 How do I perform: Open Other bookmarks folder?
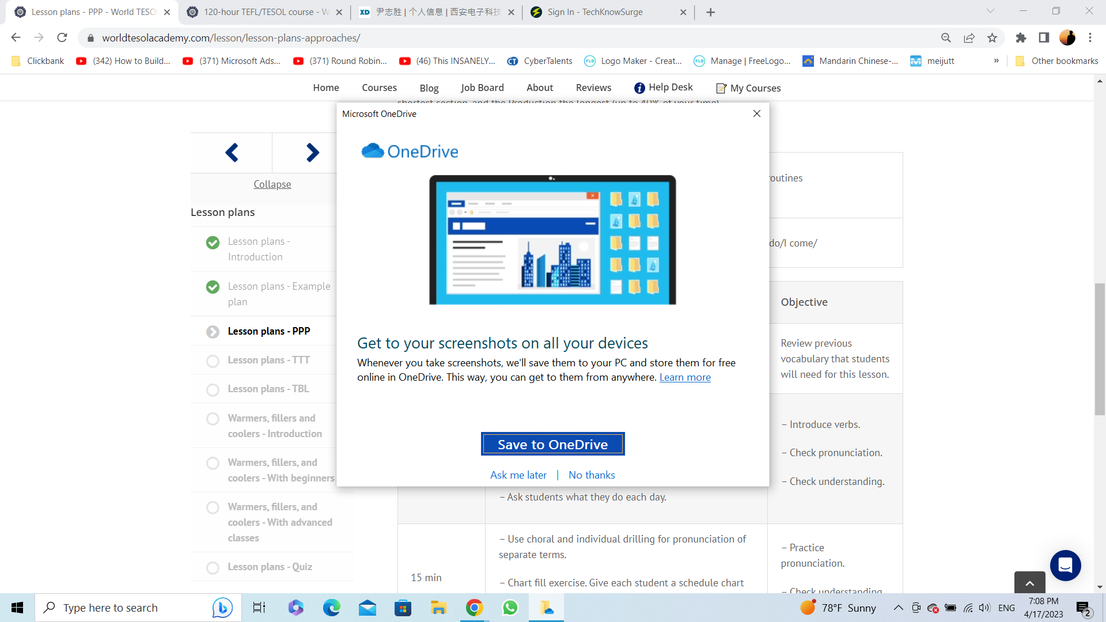(1056, 60)
